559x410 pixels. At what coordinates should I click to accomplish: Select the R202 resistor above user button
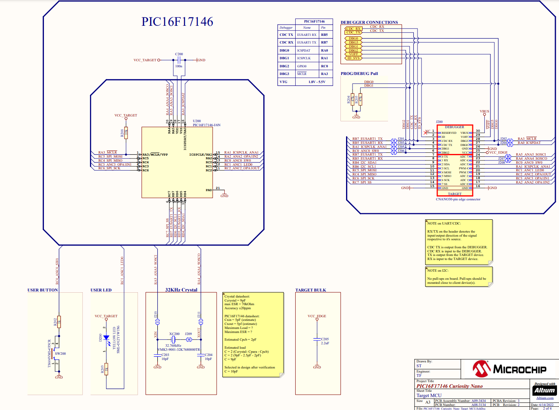pos(59,322)
